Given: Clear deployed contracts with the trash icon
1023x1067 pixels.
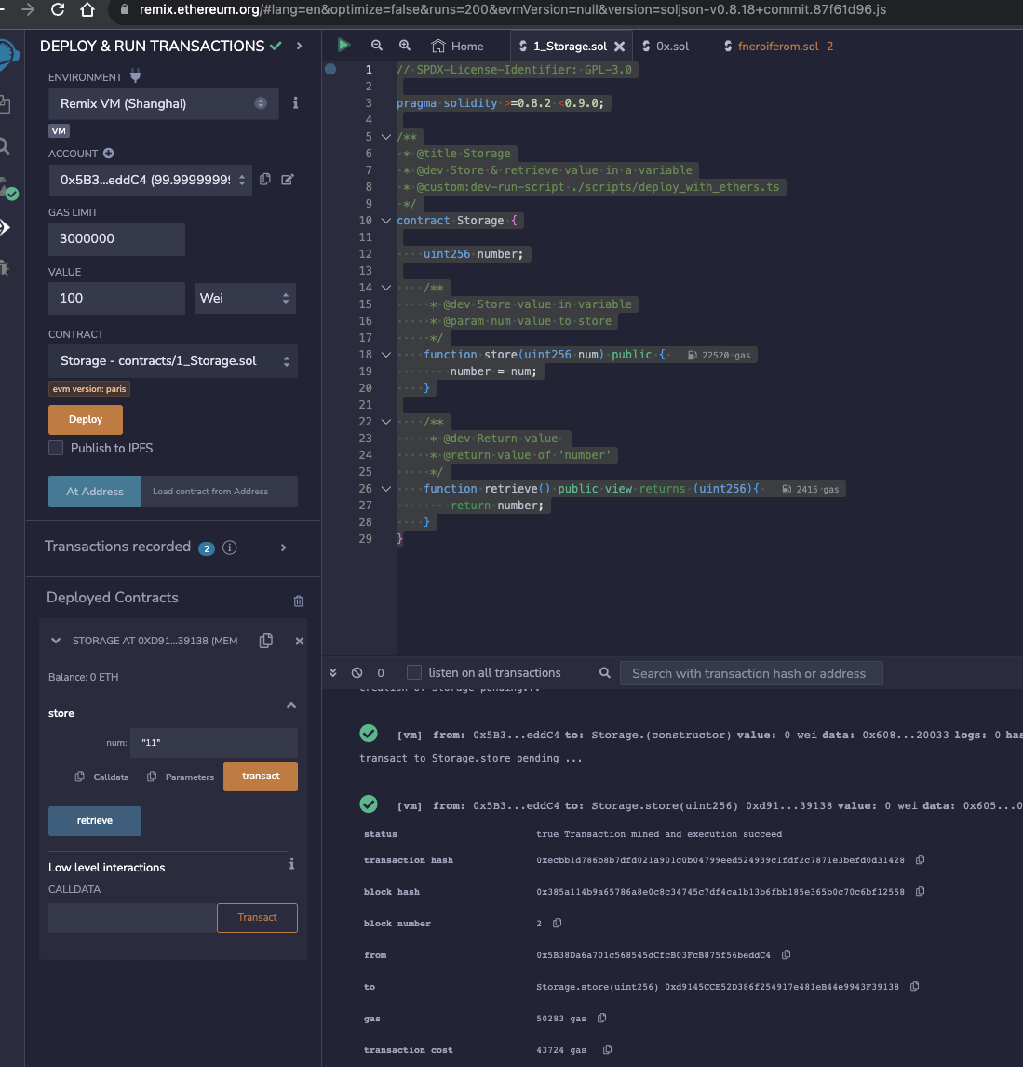Looking at the screenshot, I should 299,601.
